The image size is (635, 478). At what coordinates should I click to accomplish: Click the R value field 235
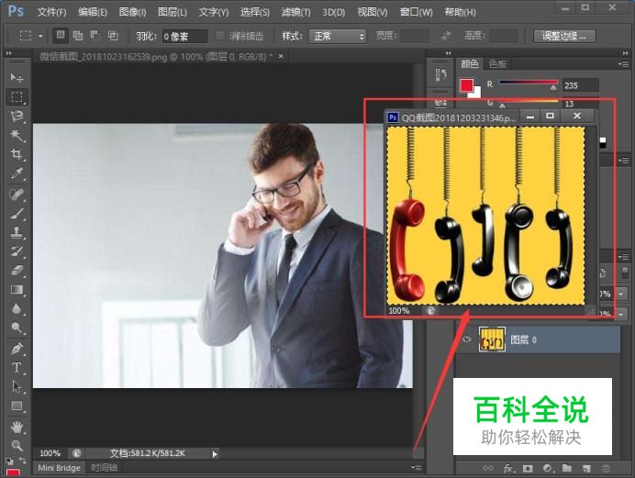pyautogui.click(x=580, y=85)
